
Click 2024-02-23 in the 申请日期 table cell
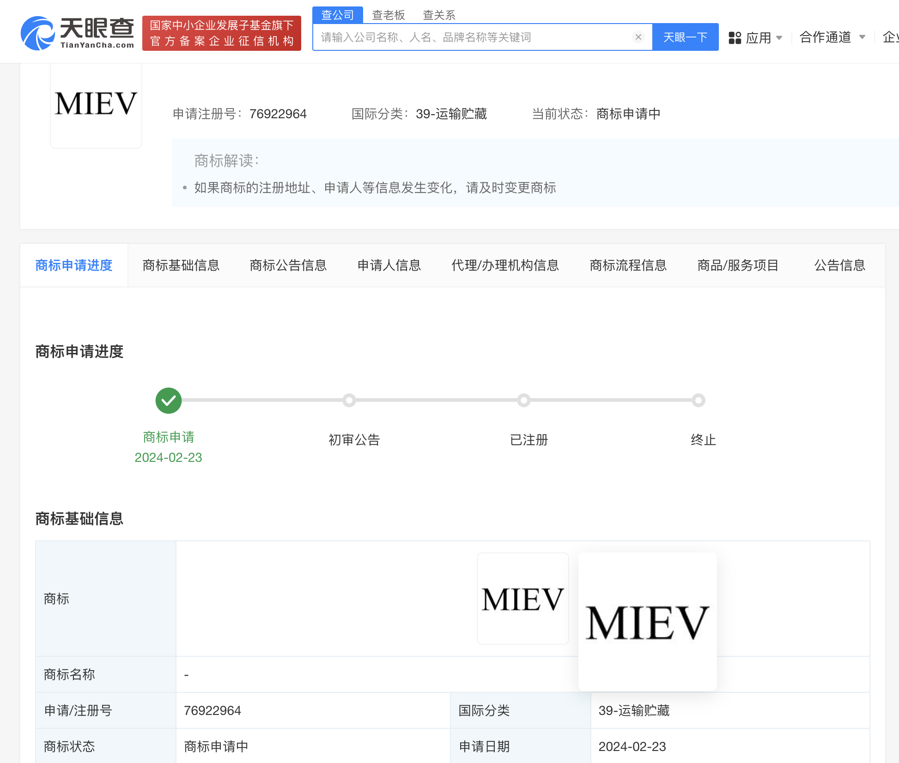632,746
